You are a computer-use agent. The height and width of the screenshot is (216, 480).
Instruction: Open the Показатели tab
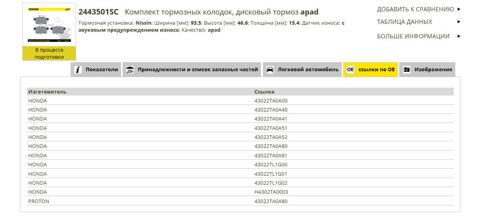click(x=96, y=70)
